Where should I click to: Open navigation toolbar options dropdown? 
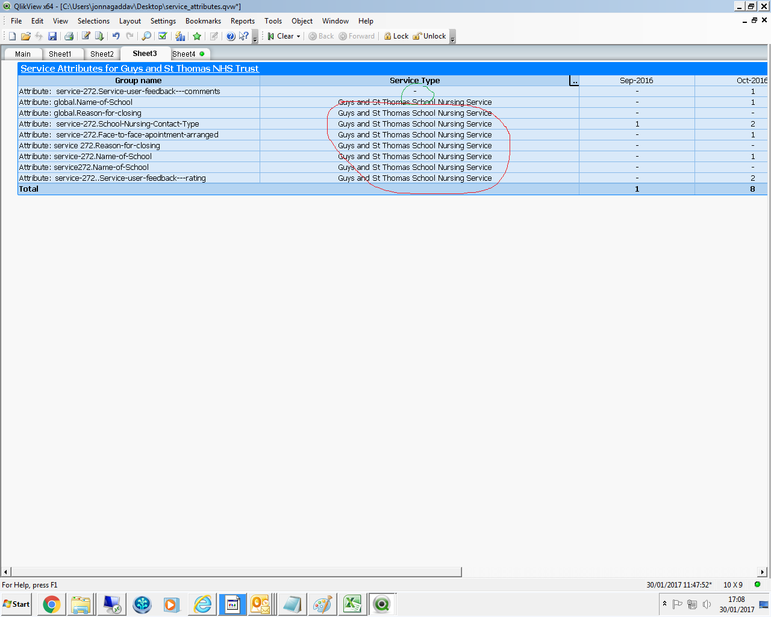tap(452, 37)
